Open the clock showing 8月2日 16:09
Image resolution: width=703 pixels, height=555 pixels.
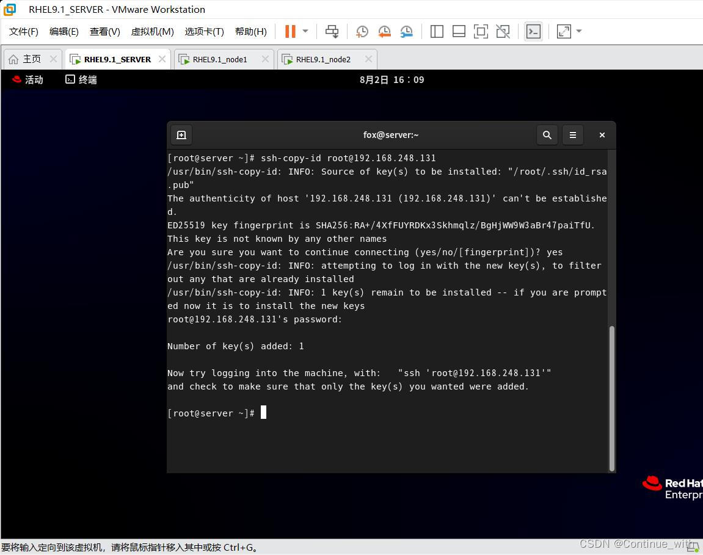point(392,80)
